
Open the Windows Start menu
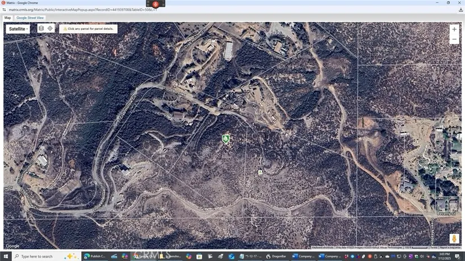(6, 256)
